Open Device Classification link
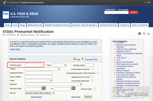 click(125, 62)
